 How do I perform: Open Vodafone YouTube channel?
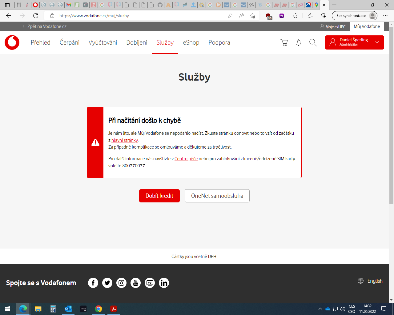pos(135,283)
